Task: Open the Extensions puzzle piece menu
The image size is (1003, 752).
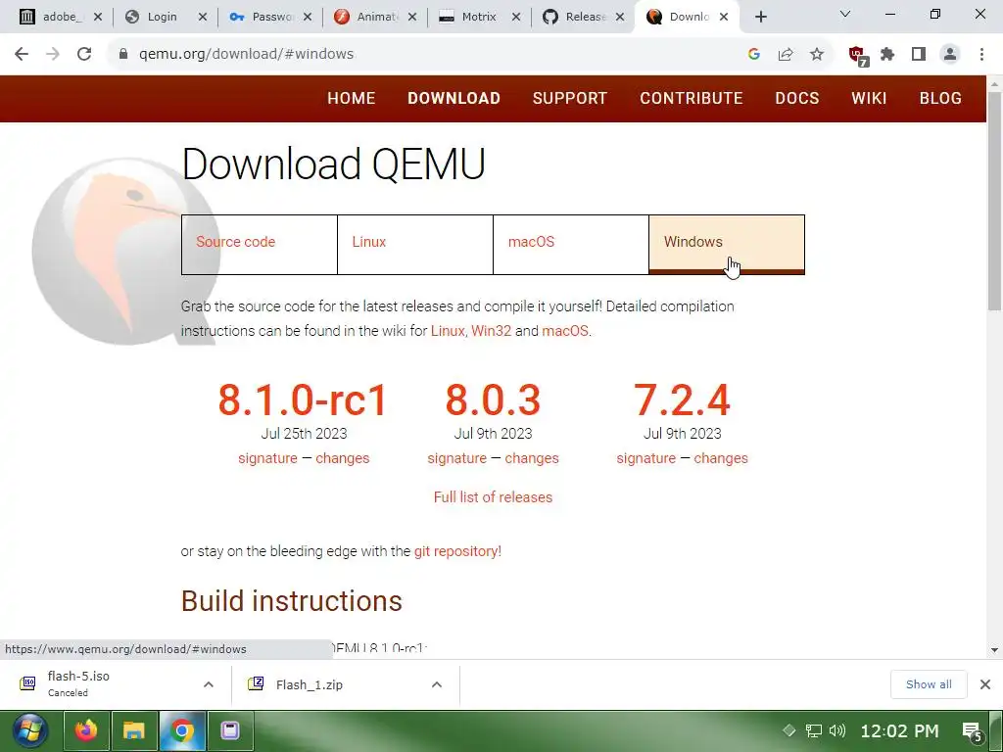Action: (x=887, y=55)
